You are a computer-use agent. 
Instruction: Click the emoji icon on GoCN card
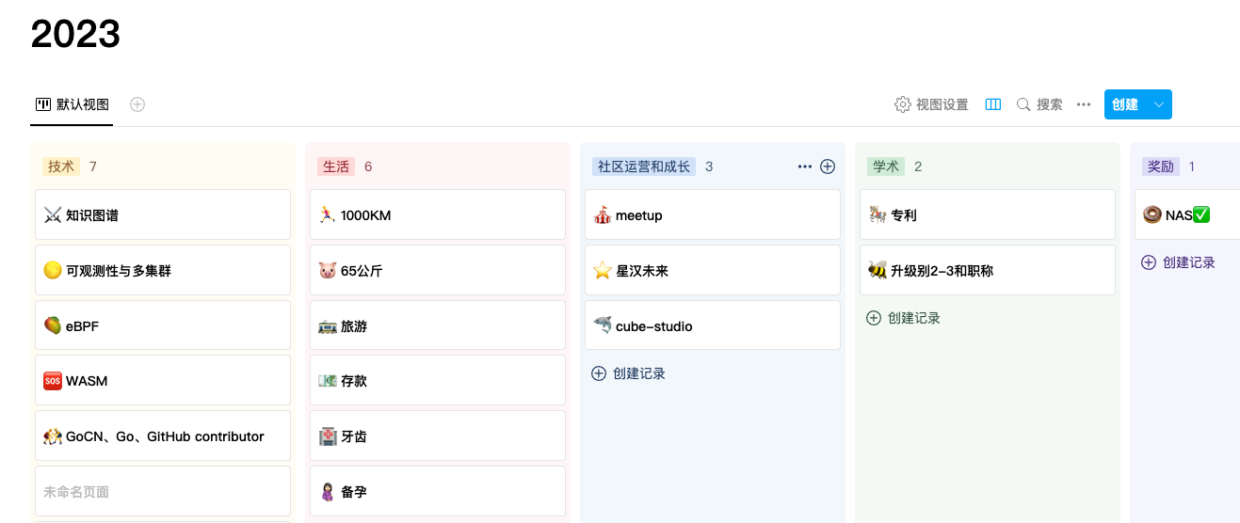click(x=53, y=436)
